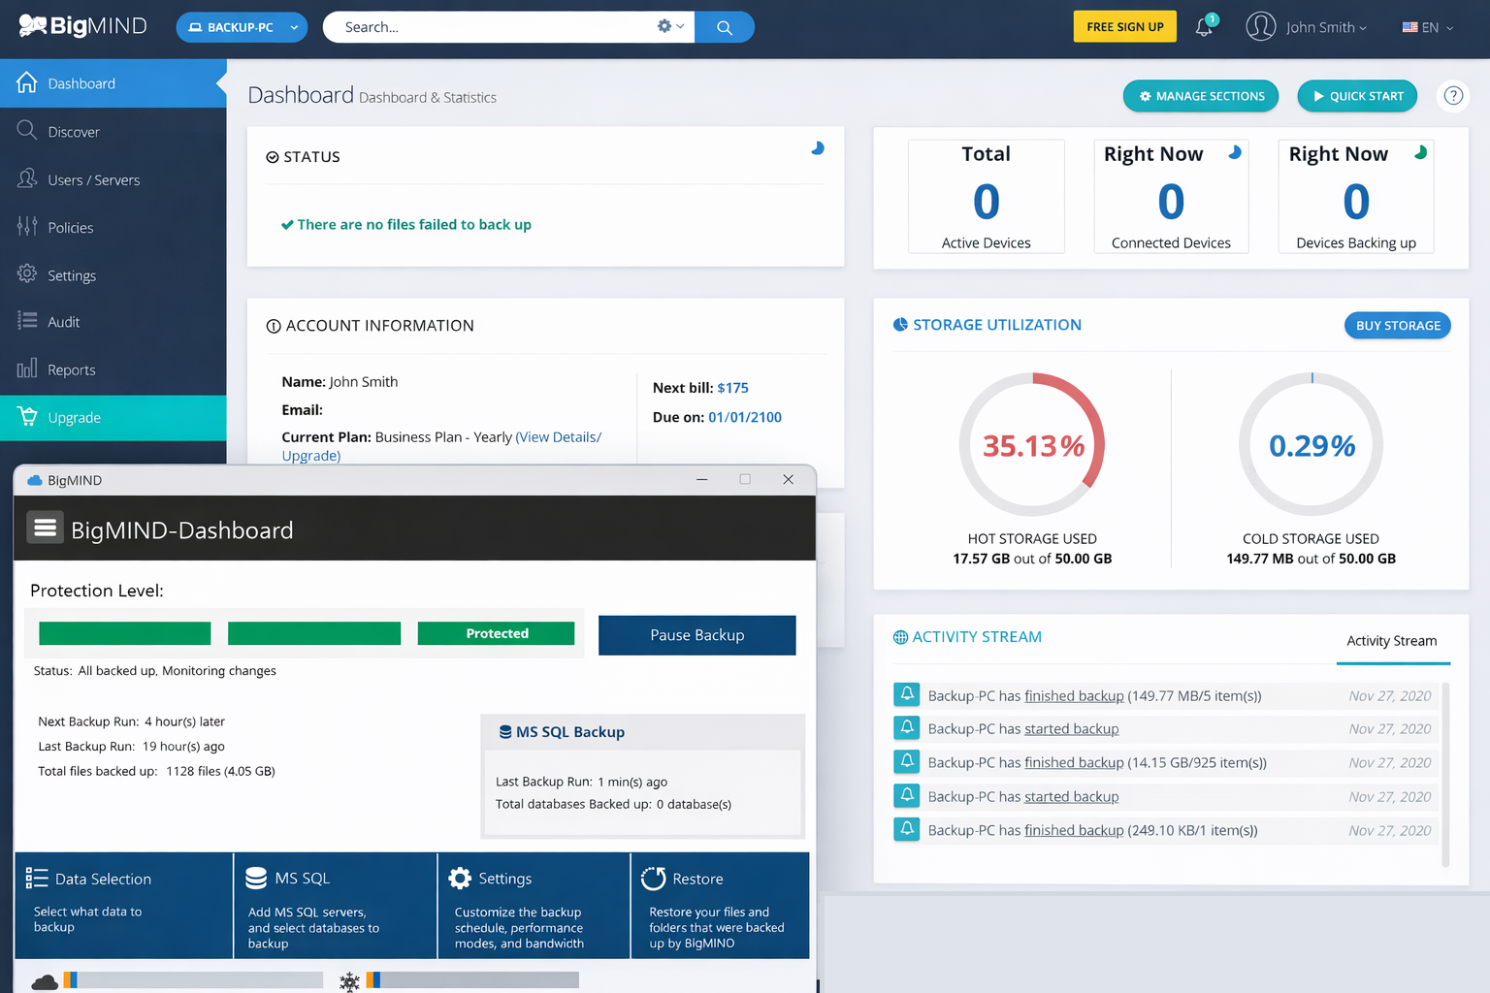Click the Audit sidebar icon
The width and height of the screenshot is (1490, 993).
click(x=29, y=321)
